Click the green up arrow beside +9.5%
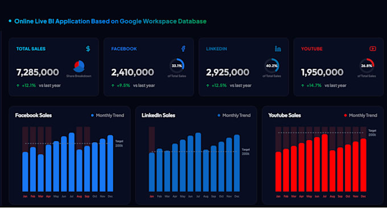 click(x=113, y=86)
